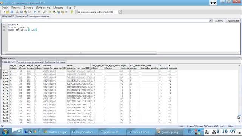This screenshot has height=136, width=242.
Task: Select row header 3305
Action: (5, 73)
